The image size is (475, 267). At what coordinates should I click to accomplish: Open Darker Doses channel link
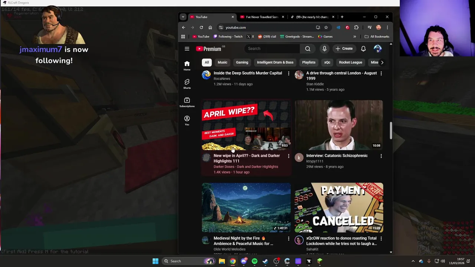pos(246,167)
